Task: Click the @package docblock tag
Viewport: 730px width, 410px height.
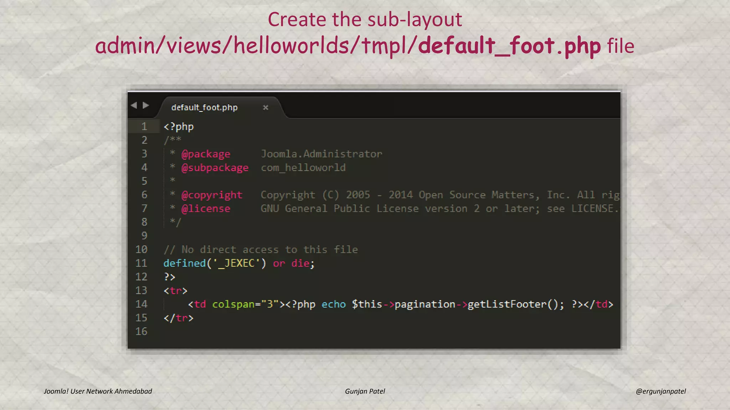Action: tap(206, 154)
